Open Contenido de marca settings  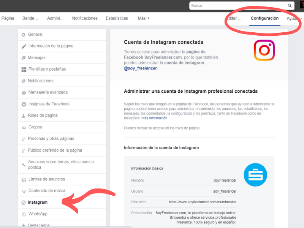click(x=62, y=191)
